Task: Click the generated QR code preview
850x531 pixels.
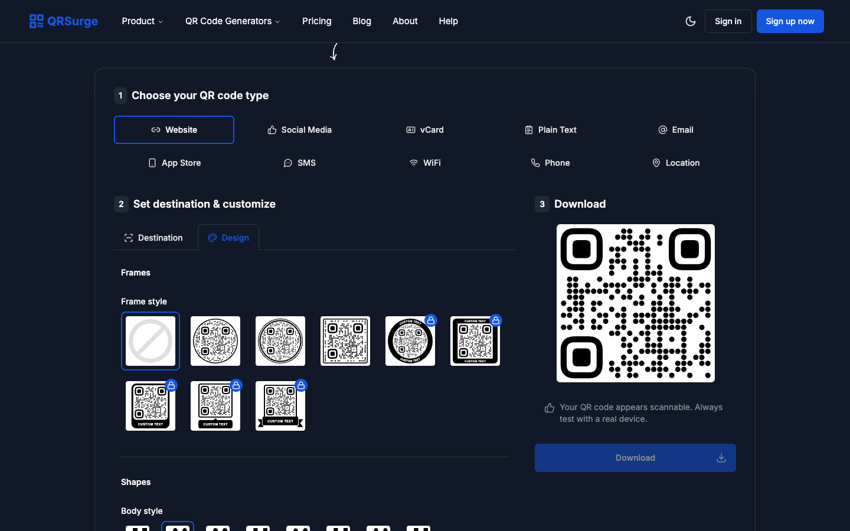Action: tap(636, 303)
